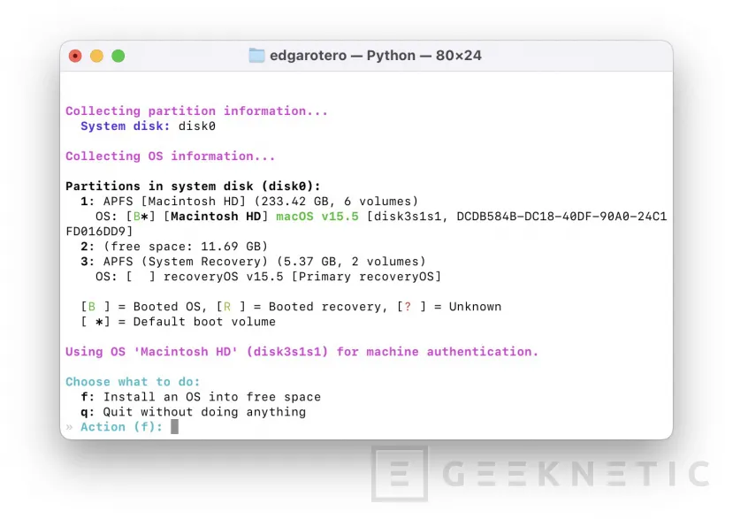This screenshot has height=519, width=733.
Task: Click the 'Collecting OS information...' line
Action: pos(171,156)
